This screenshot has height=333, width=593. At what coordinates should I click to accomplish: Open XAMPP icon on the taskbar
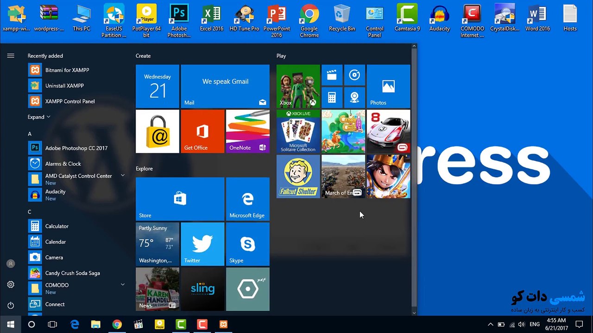point(223,325)
